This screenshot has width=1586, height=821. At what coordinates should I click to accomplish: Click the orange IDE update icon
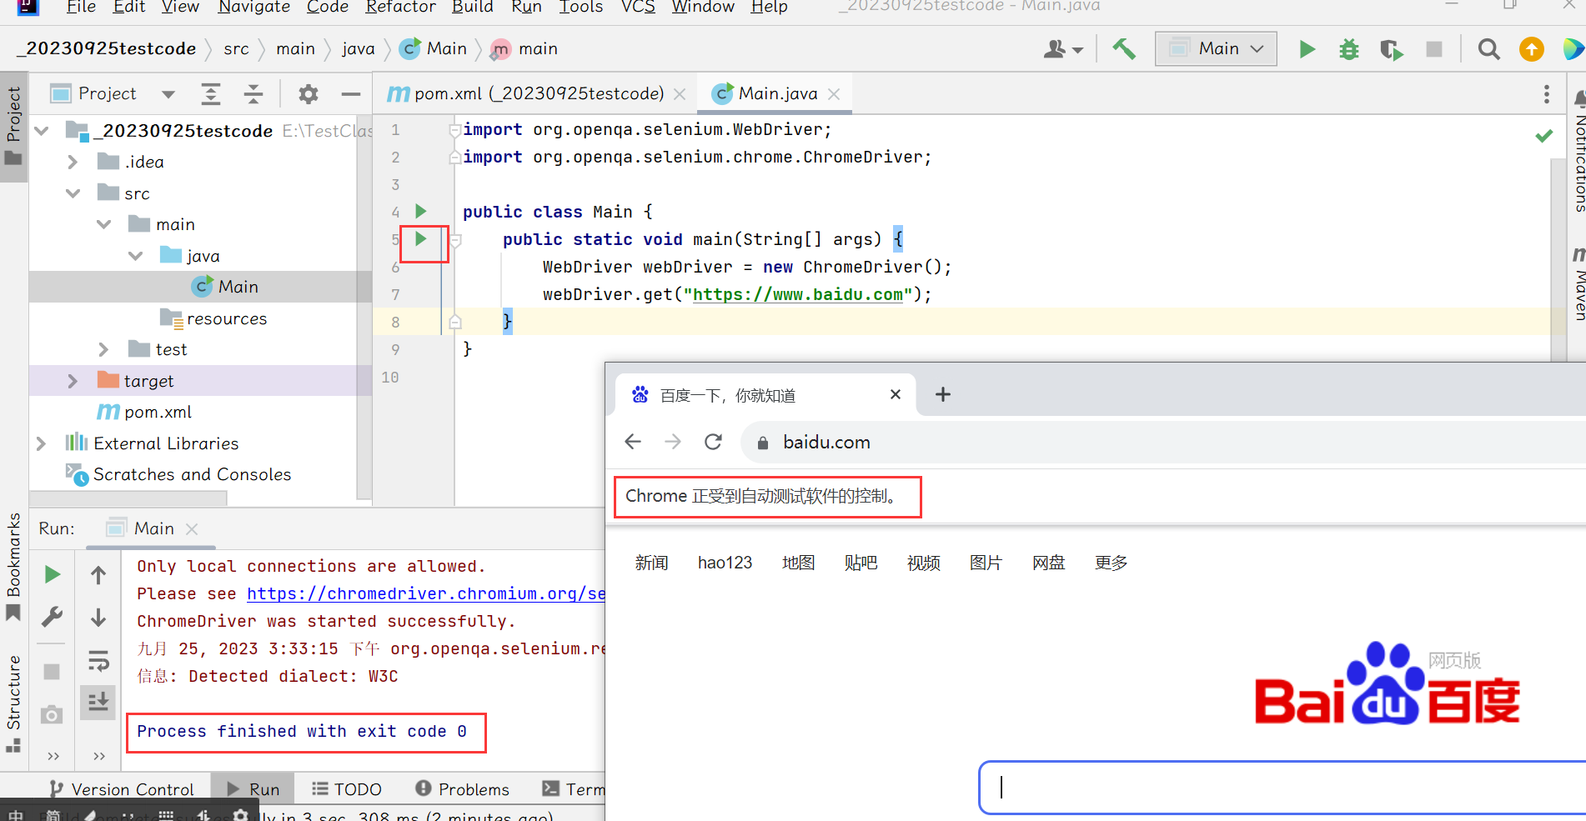point(1532,49)
